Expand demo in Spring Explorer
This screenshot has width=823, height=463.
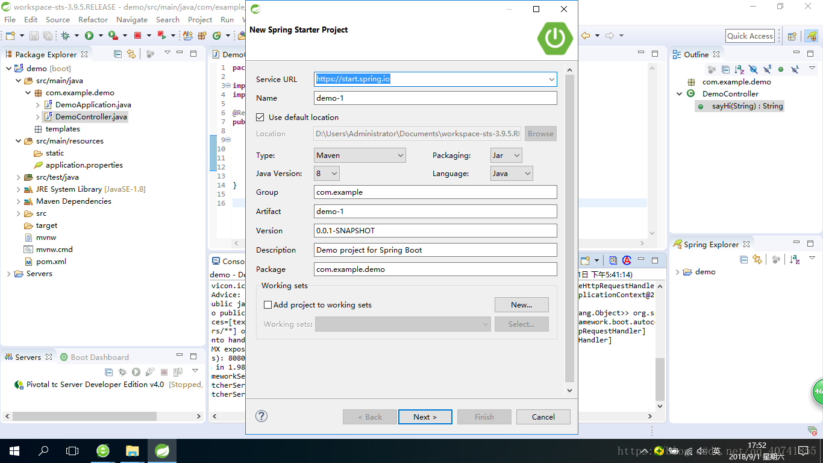coord(677,272)
